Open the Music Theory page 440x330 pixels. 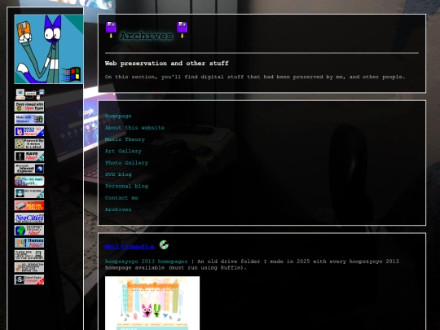(125, 139)
